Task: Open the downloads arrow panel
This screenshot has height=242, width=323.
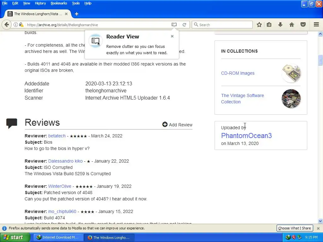Action: click(280, 25)
